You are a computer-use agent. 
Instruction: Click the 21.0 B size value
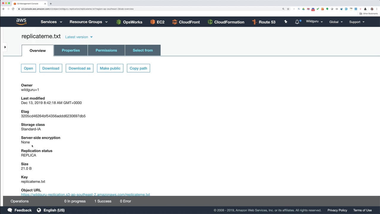pyautogui.click(x=26, y=169)
